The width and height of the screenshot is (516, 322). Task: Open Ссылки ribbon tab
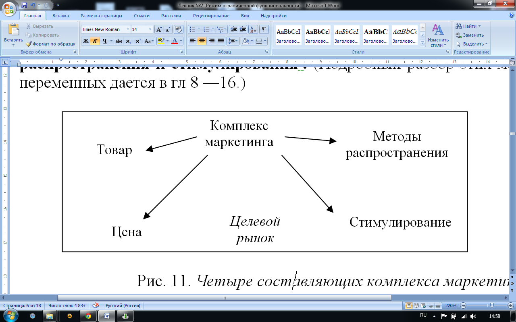[141, 16]
